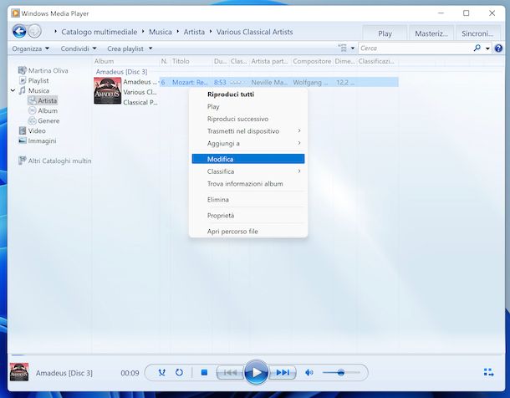The width and height of the screenshot is (510, 398).
Task: Open Altri Cataloghi multimediali
Action: pyautogui.click(x=54, y=161)
